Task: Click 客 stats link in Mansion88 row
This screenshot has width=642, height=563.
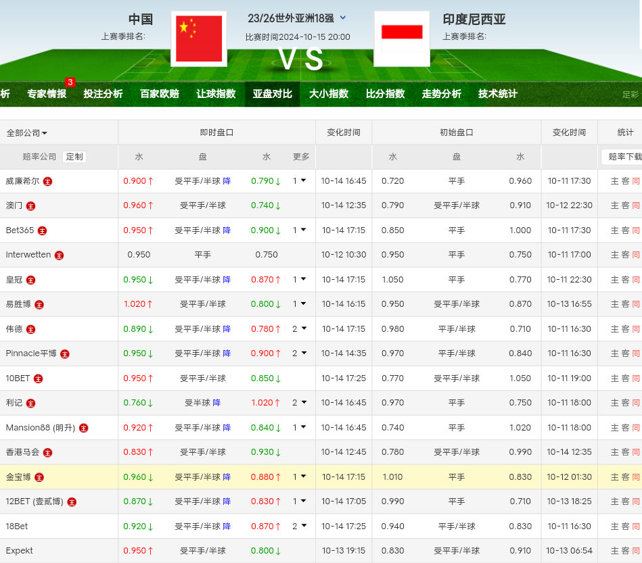Action: [625, 428]
